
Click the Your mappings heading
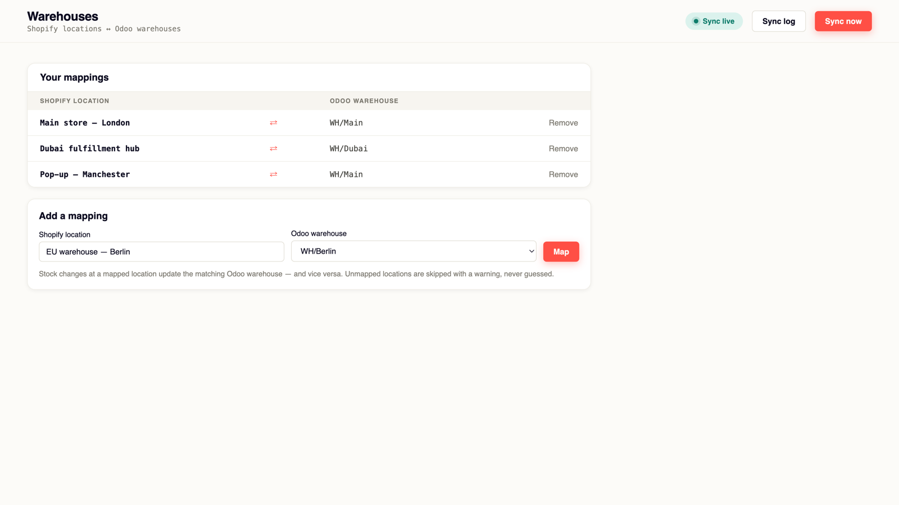74,77
